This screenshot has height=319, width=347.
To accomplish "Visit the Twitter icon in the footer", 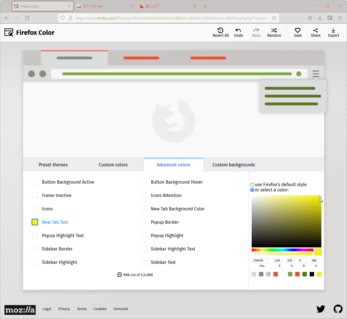I will (321, 309).
